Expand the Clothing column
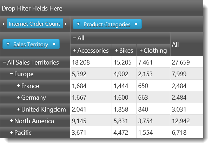The height and width of the screenshot is (147, 212). pos(141,51)
